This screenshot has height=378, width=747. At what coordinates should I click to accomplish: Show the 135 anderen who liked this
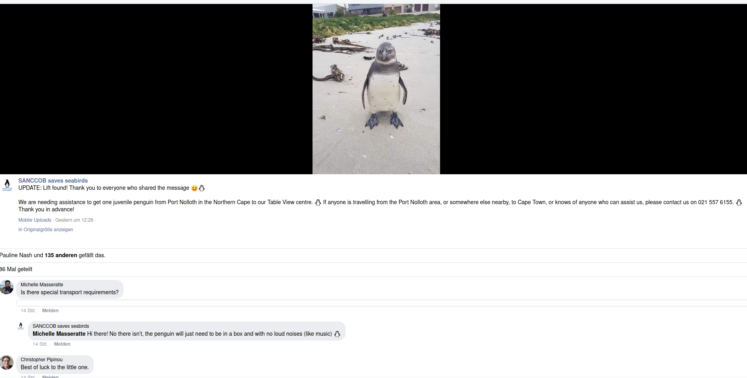click(x=61, y=255)
